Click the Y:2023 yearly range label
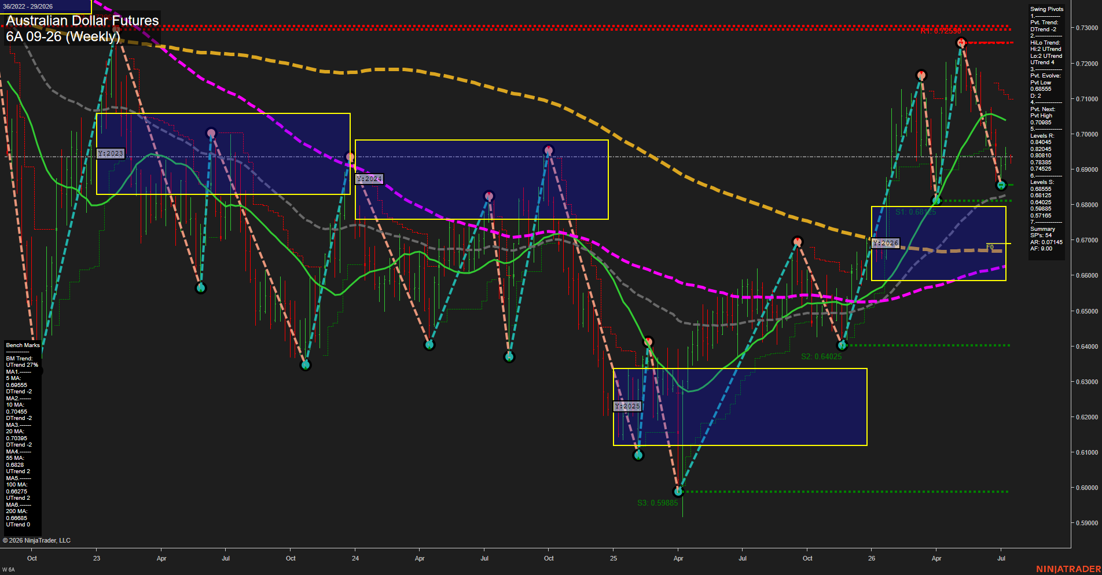This screenshot has height=575, width=1102. [111, 153]
